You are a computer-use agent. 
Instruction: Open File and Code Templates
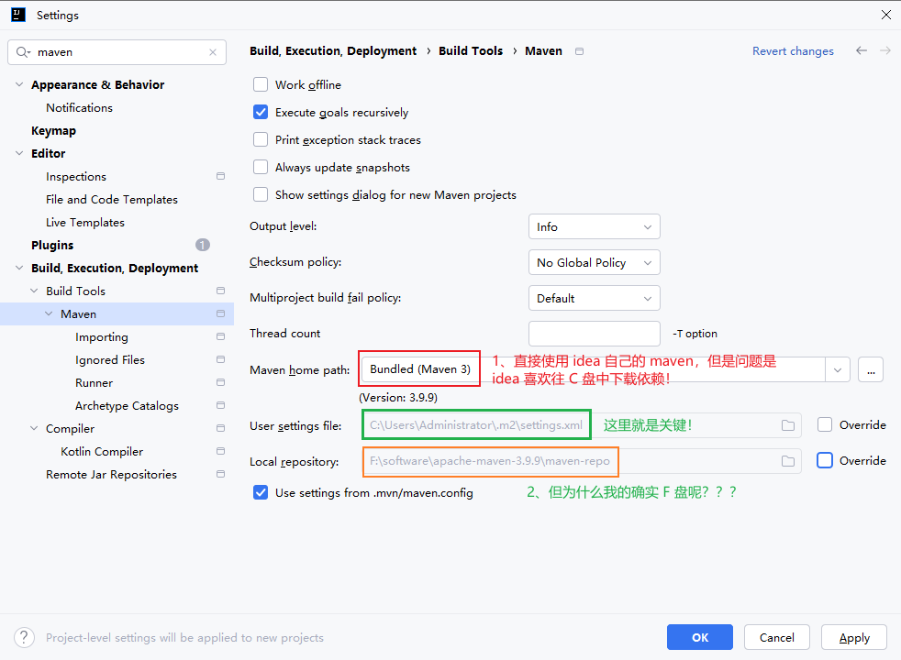click(x=112, y=200)
